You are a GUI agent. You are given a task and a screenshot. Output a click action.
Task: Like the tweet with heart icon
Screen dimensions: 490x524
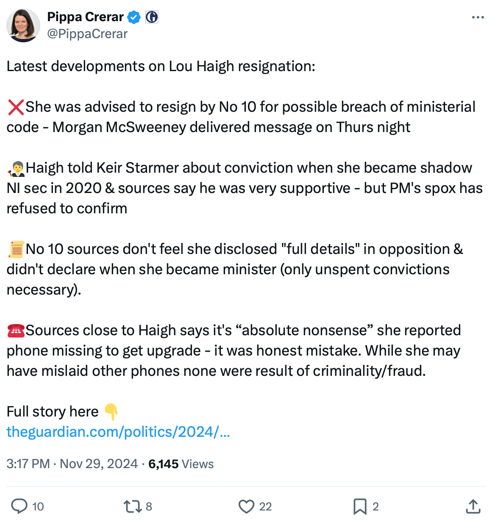tap(246, 506)
